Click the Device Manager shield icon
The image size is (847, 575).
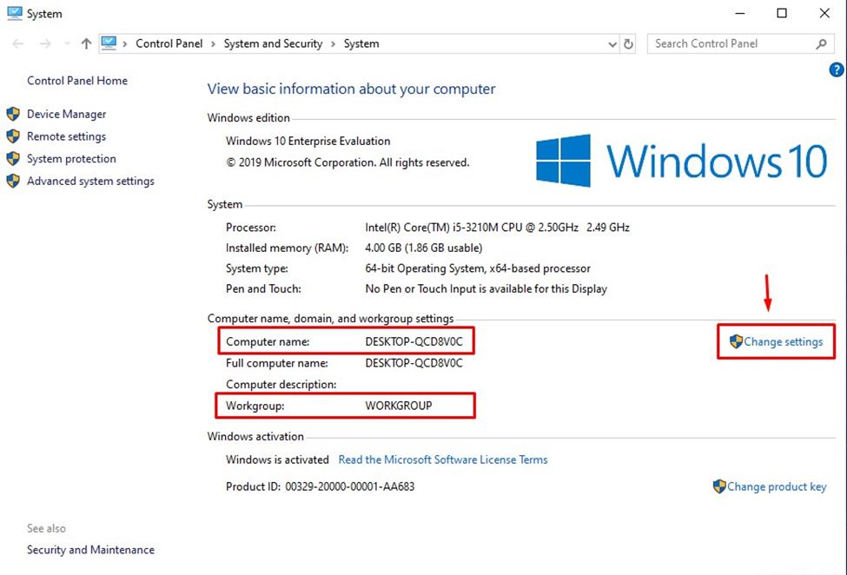(12, 114)
